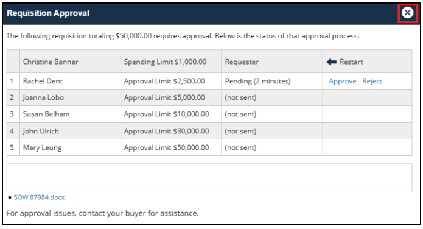Click the Approval Limit $30,000.00 cell
Screen dimensions: 423x229
(171, 131)
